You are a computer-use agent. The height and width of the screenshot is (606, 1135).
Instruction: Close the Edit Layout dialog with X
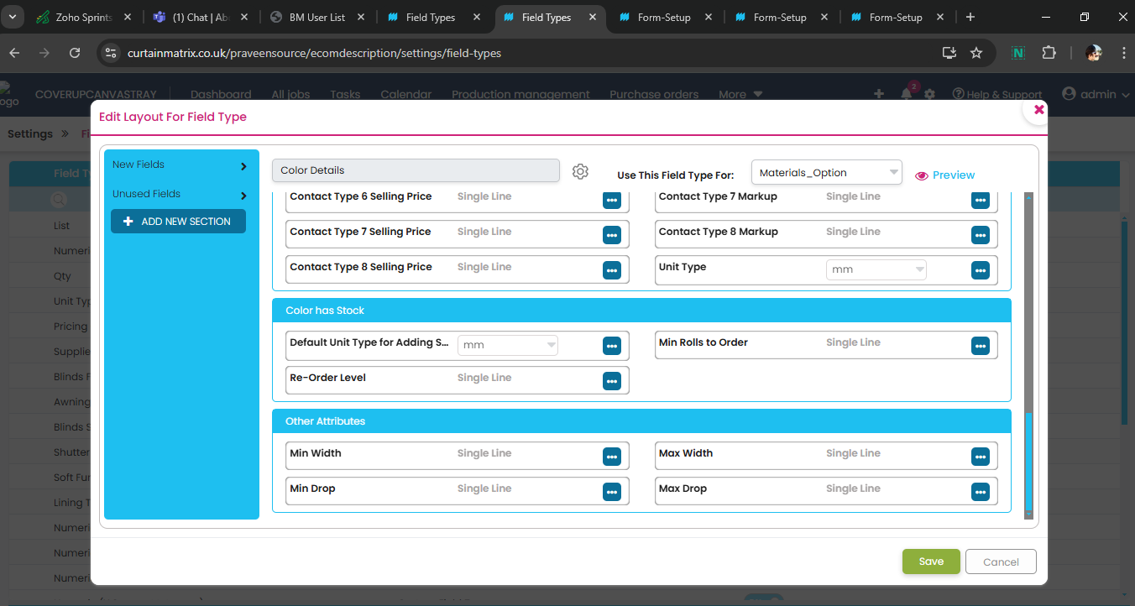(x=1038, y=110)
